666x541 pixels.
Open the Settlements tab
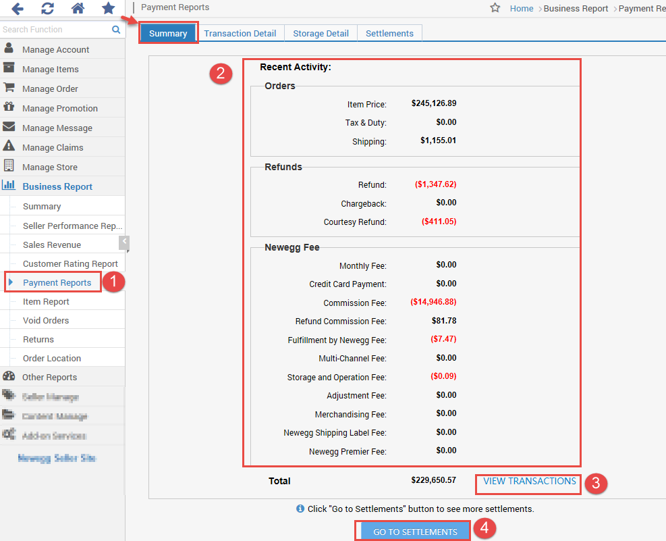click(x=389, y=32)
